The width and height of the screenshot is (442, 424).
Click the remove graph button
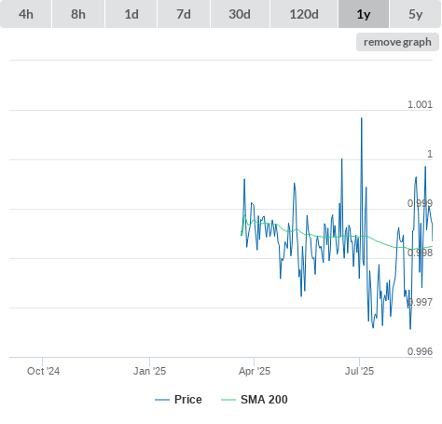click(x=397, y=42)
